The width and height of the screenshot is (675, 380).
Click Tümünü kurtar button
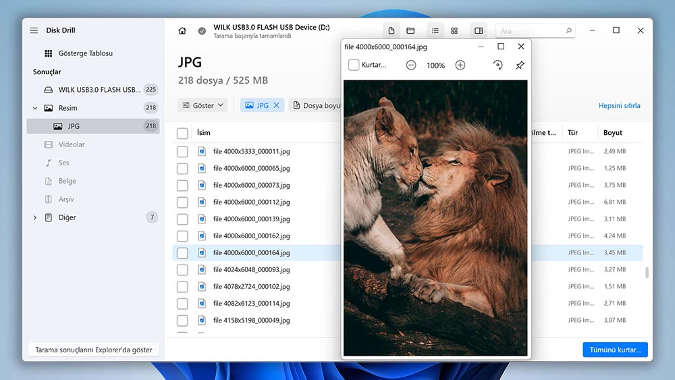(x=615, y=350)
